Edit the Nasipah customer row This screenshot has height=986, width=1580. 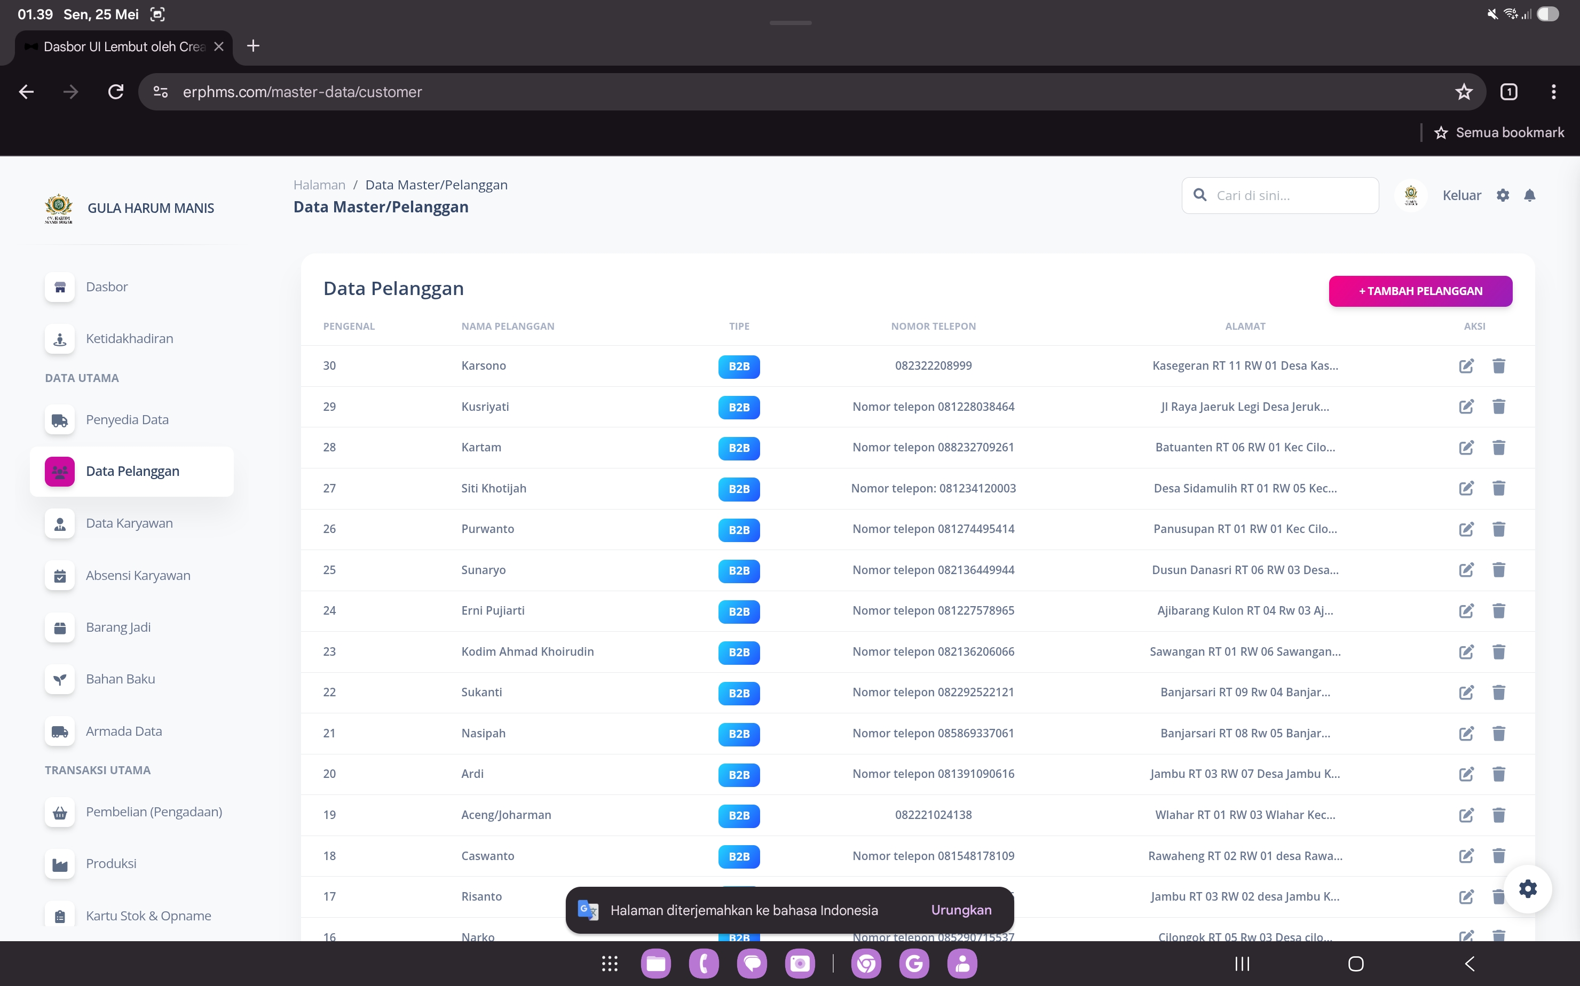1466,734
